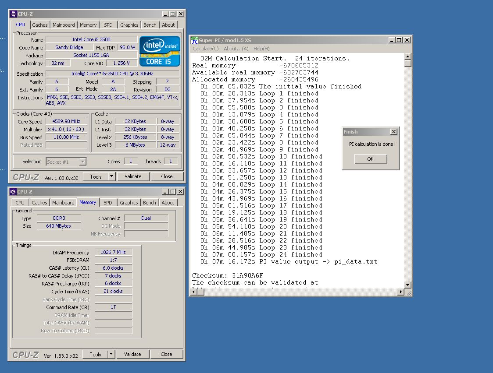493x373 pixels.
Task: Open SPD tab in bottom CPU-Z window
Action: point(108,203)
